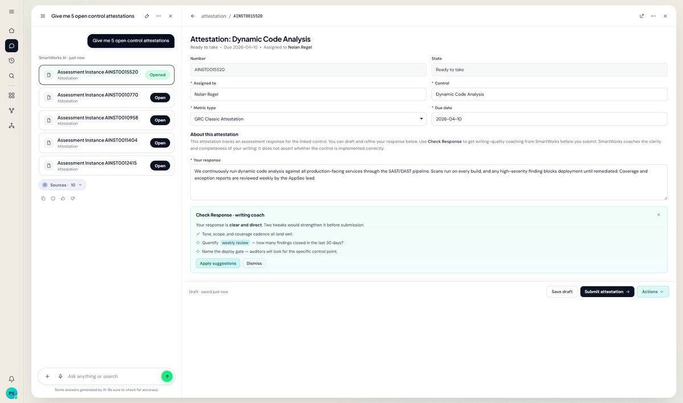This screenshot has width=683, height=403.
Task: Give thumbs down to the AI response
Action: 72,199
